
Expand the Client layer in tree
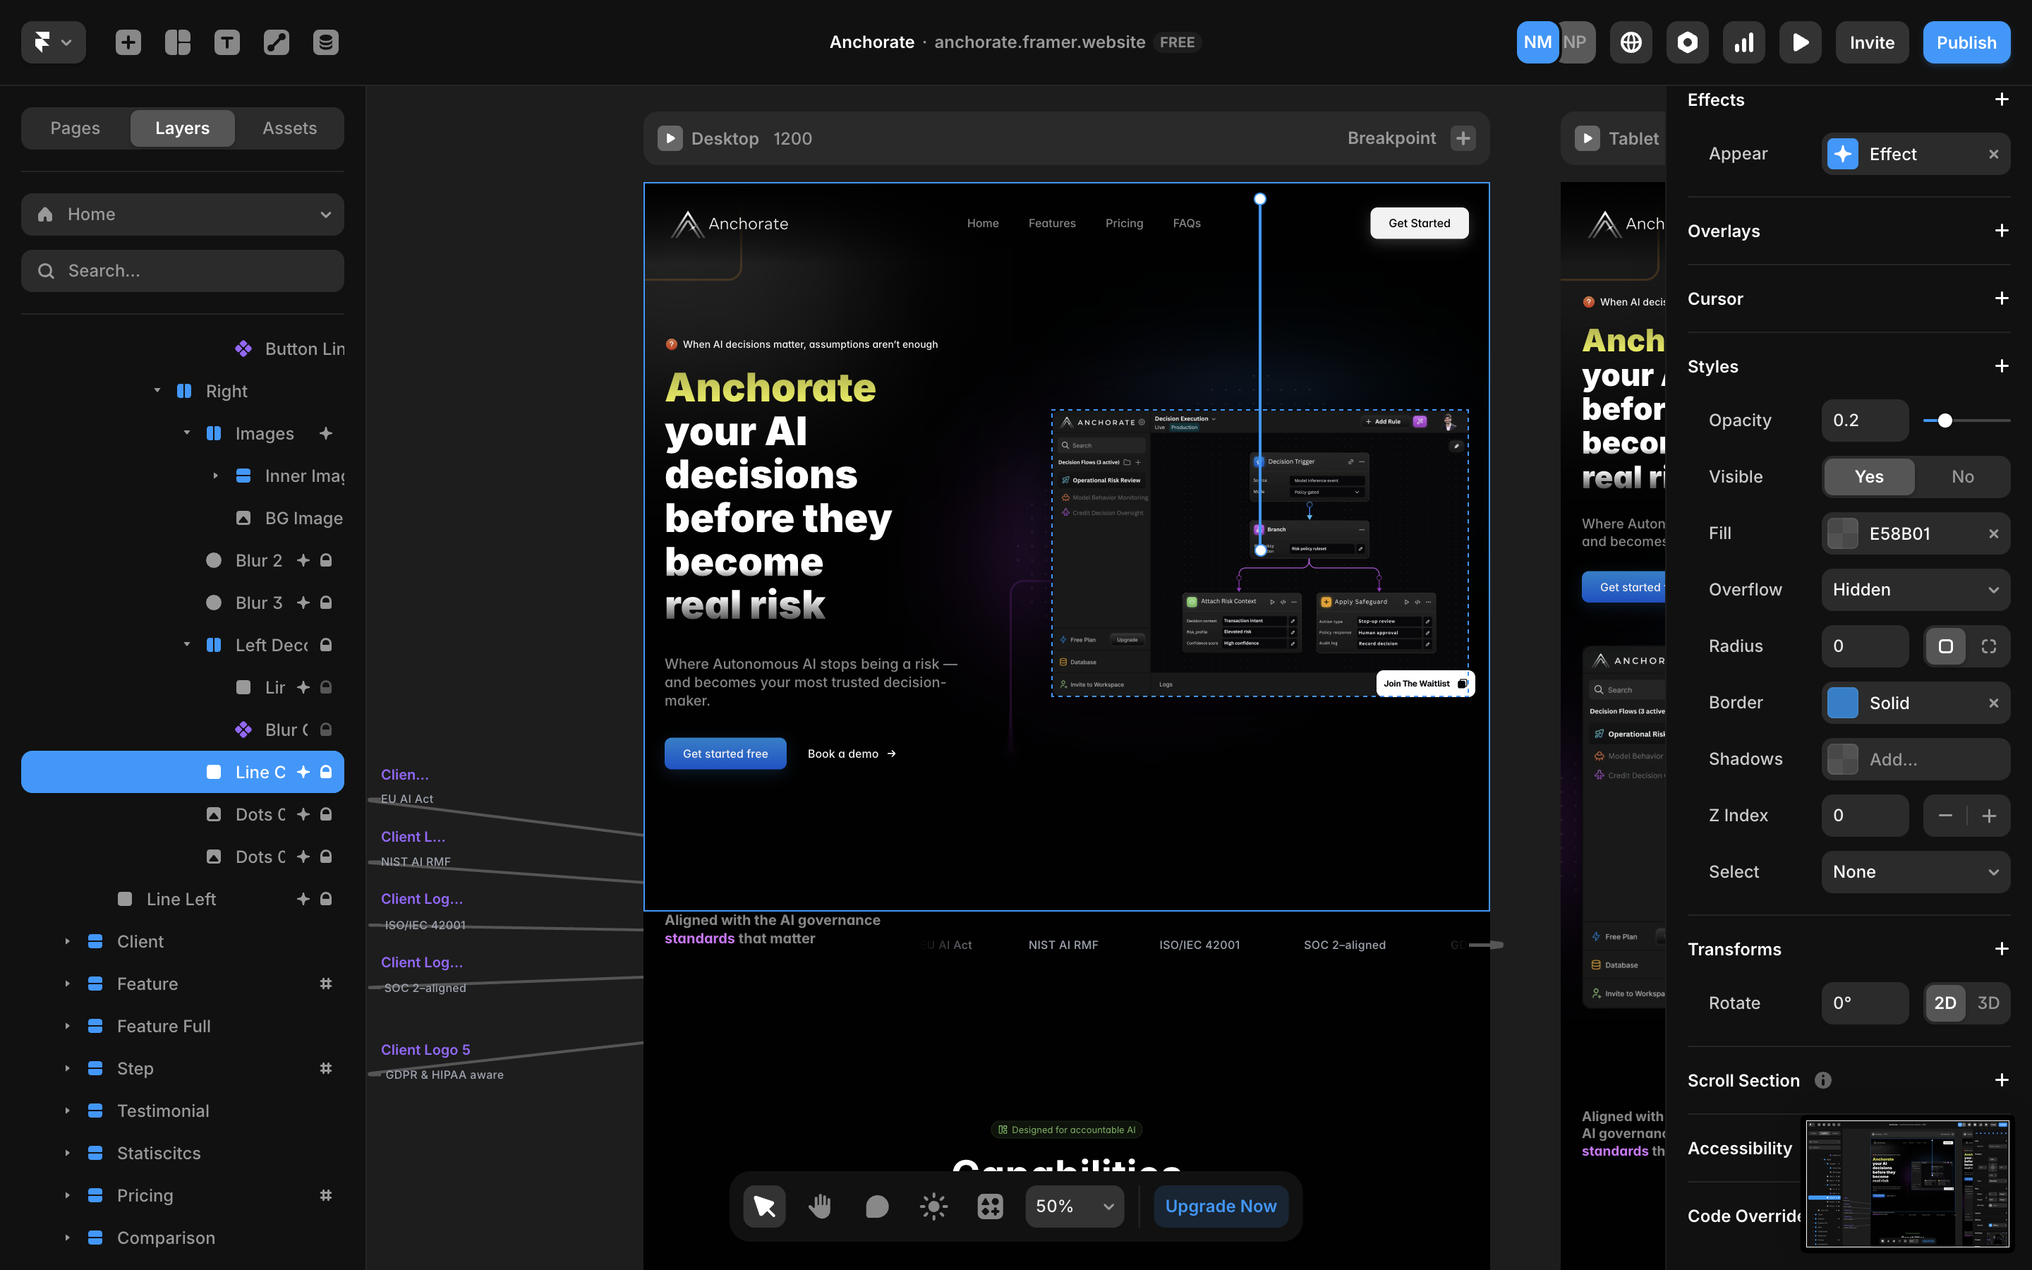(x=67, y=942)
